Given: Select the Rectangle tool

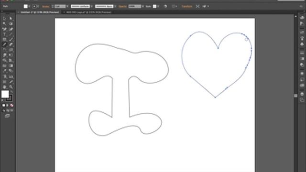Looking at the screenshot, I should [x=4, y=39].
